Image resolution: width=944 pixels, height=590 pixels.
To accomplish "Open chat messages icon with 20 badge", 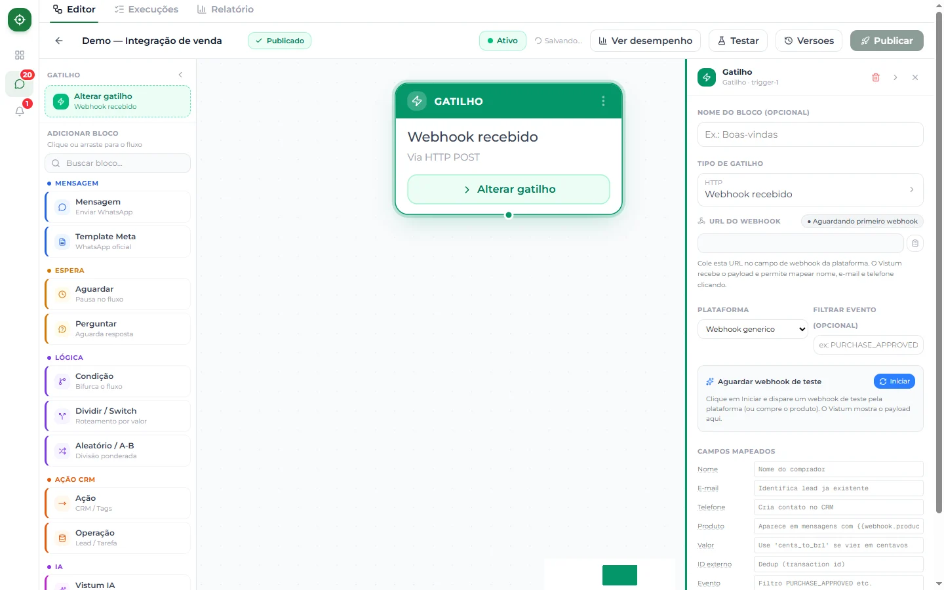I will (x=20, y=84).
